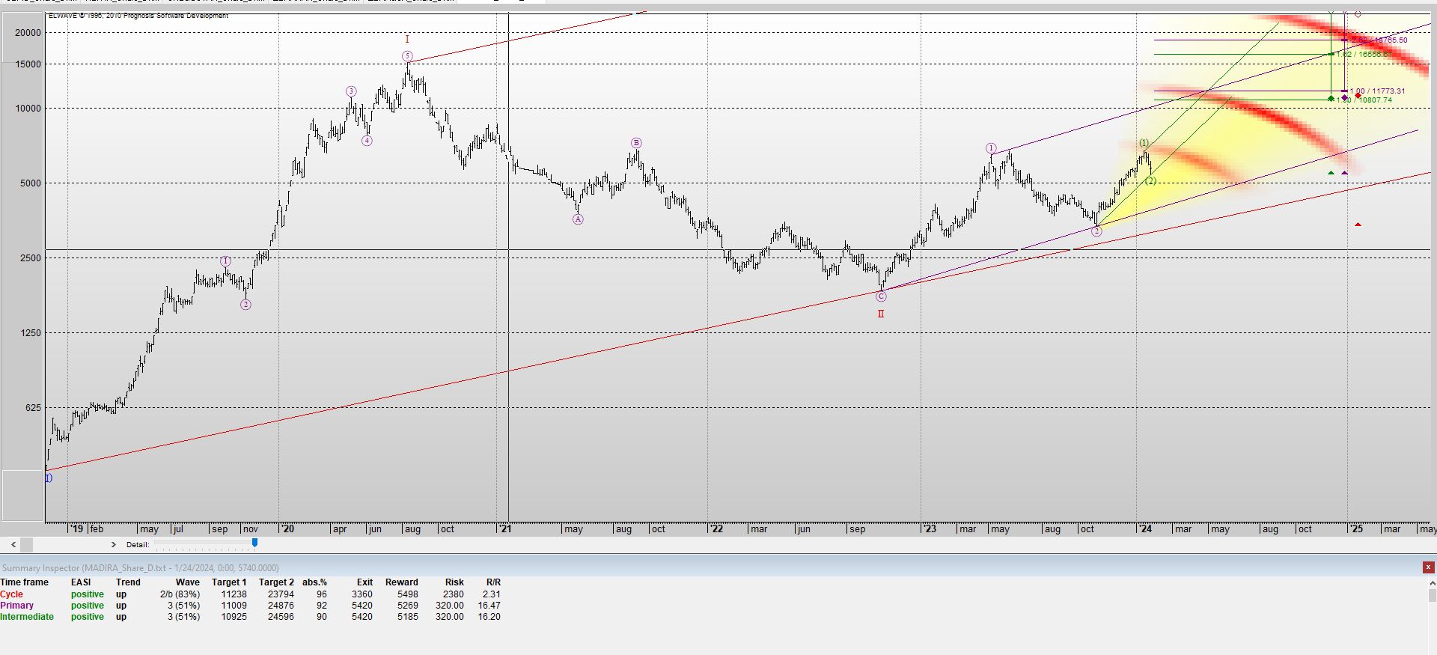Click the 16.47 risk-reward value
1437x655 pixels.
489,606
